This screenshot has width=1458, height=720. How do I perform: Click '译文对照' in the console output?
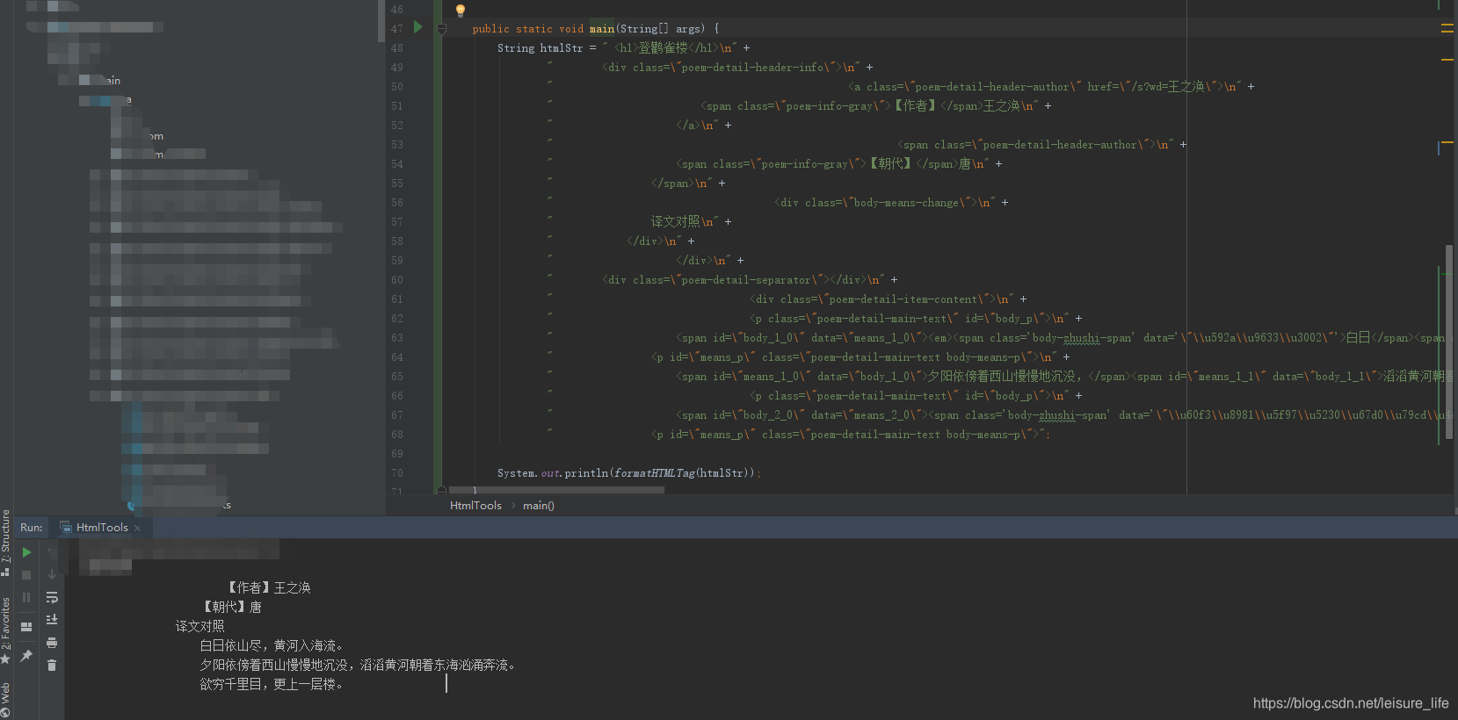coord(200,626)
